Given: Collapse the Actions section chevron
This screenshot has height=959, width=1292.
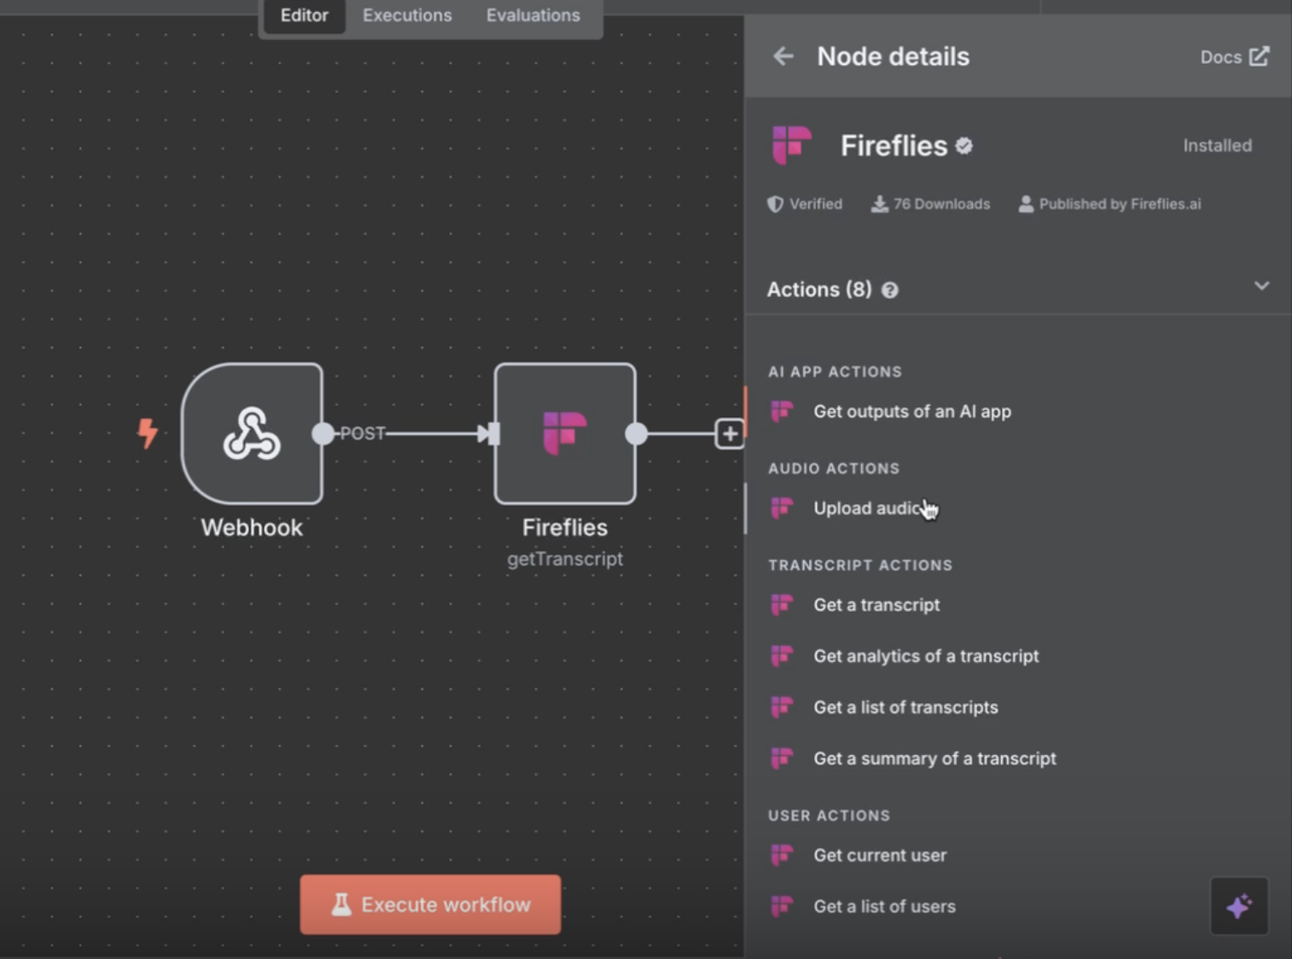Looking at the screenshot, I should [x=1261, y=286].
